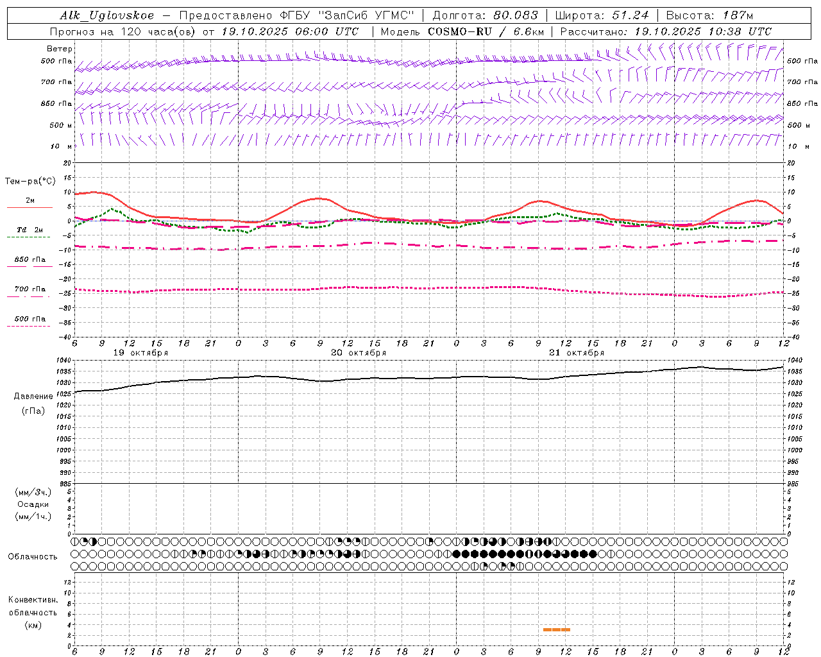
Task: Click the (мм/3ч.) precipitation unit label
Action: coord(33,492)
